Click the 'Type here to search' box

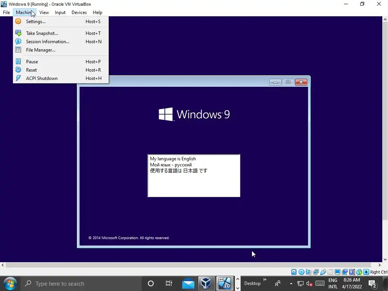click(82, 283)
